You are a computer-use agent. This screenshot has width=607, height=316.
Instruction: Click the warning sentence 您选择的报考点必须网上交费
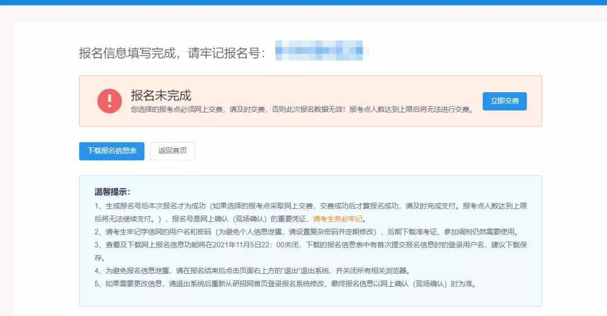[302, 110]
